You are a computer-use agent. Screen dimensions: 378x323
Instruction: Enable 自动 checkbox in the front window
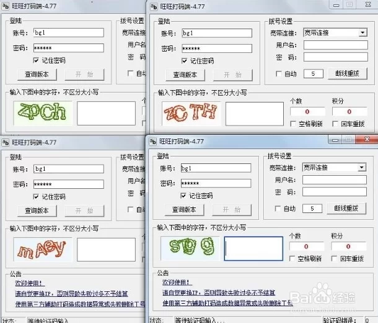click(x=277, y=209)
